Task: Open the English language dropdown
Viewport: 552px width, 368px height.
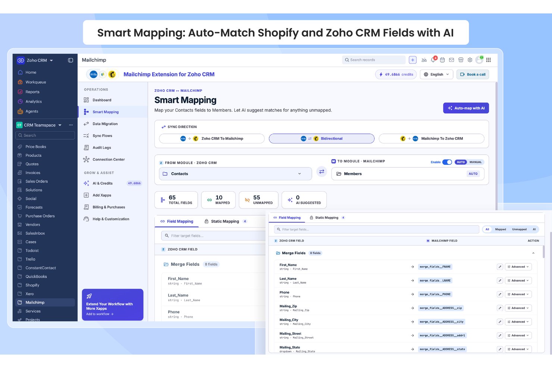Action: tap(437, 75)
